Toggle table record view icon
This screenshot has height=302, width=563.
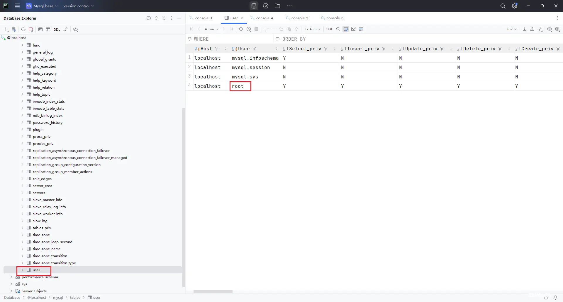click(x=361, y=29)
